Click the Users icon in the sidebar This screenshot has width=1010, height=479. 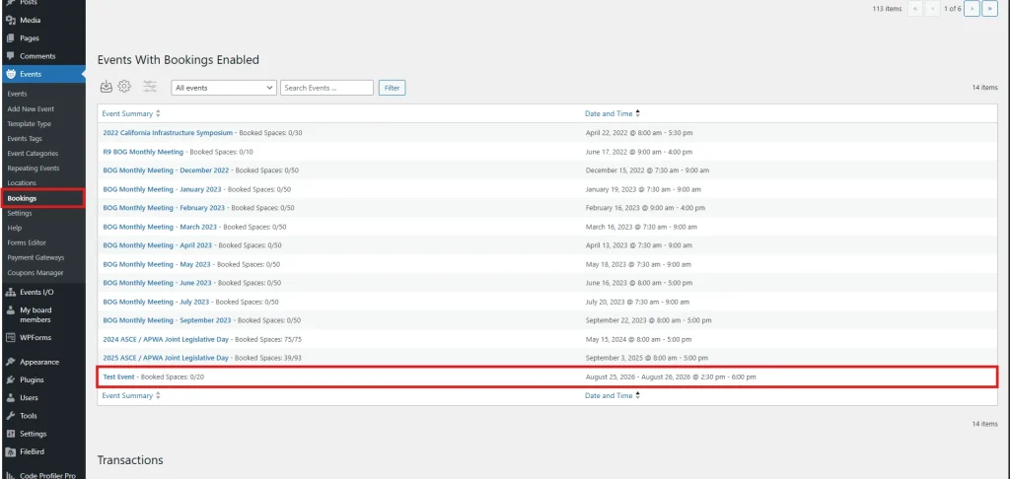(x=10, y=398)
